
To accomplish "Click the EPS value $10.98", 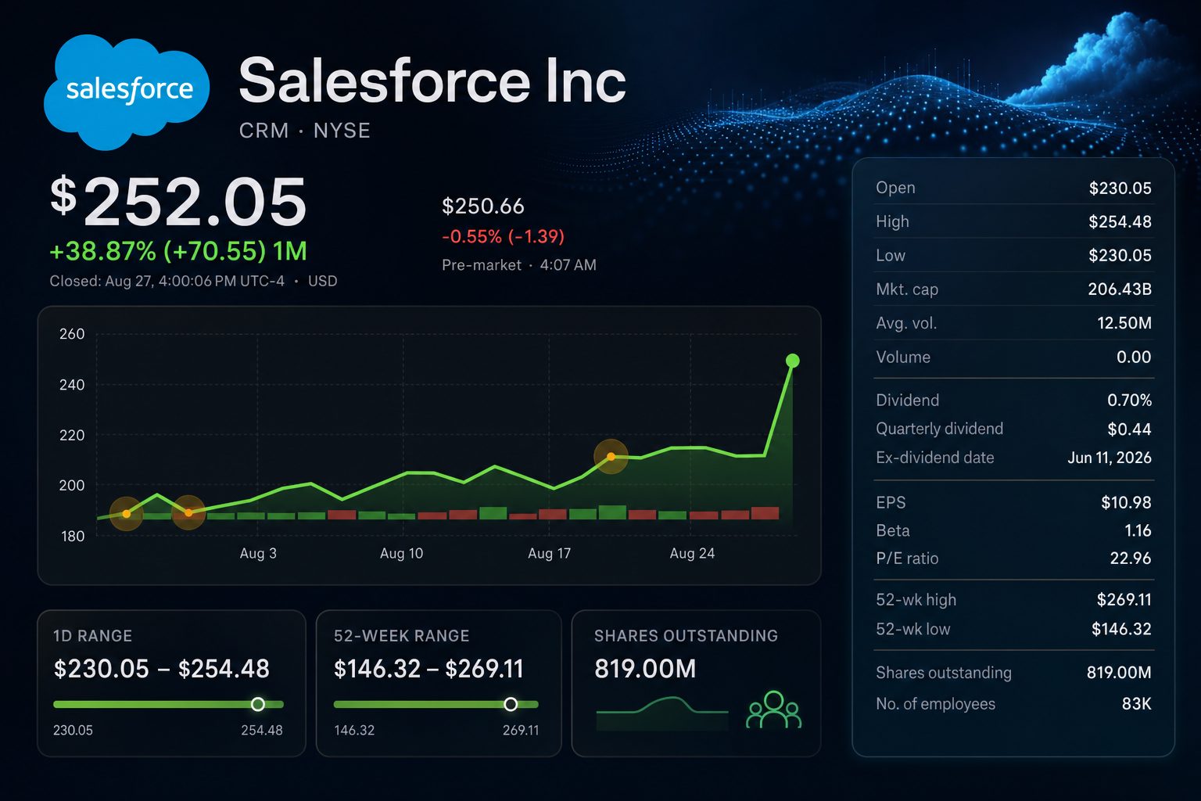I will click(1126, 502).
